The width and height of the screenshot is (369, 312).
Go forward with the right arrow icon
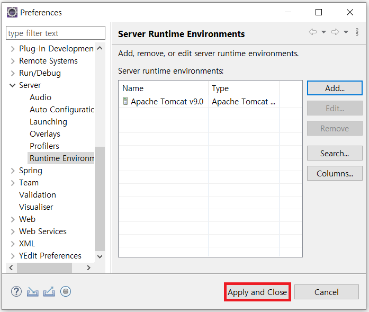(x=335, y=32)
